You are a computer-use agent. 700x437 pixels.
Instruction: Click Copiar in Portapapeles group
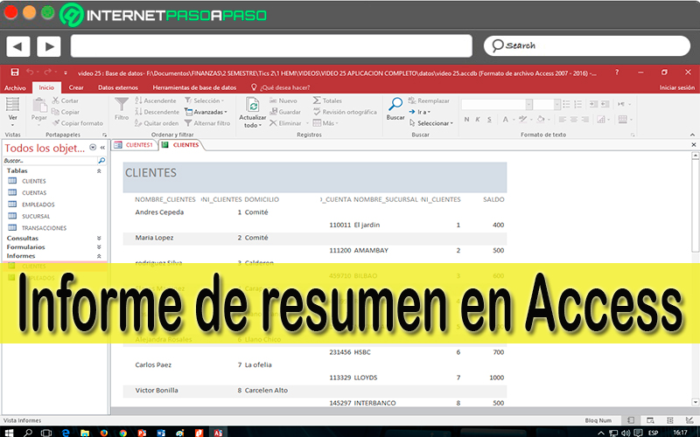[x=66, y=112]
